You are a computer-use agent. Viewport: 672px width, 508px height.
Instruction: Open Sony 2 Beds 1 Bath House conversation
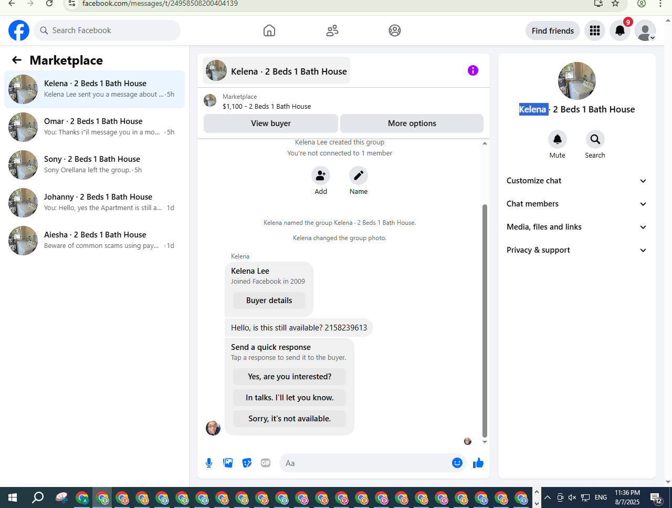point(94,165)
